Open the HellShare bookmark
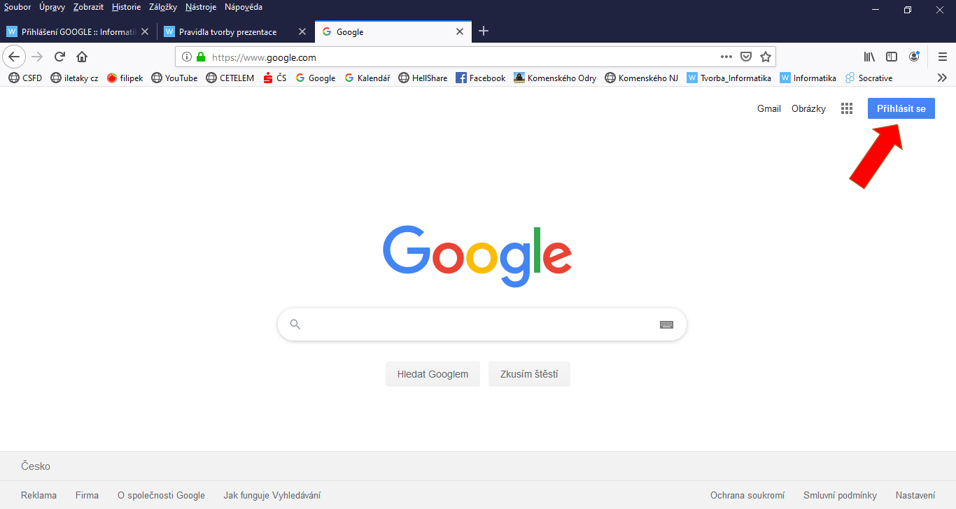956x509 pixels. (423, 78)
